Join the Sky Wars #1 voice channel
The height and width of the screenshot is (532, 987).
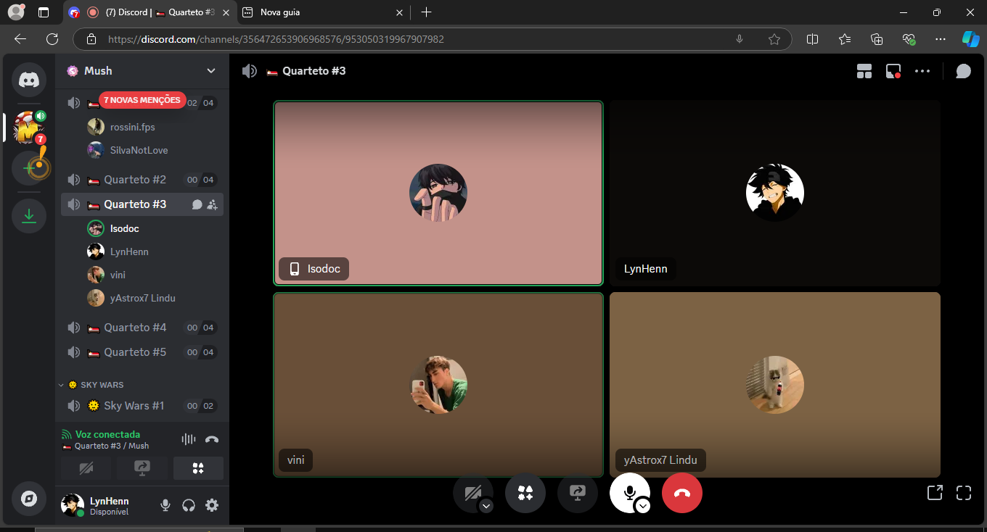[x=142, y=406]
